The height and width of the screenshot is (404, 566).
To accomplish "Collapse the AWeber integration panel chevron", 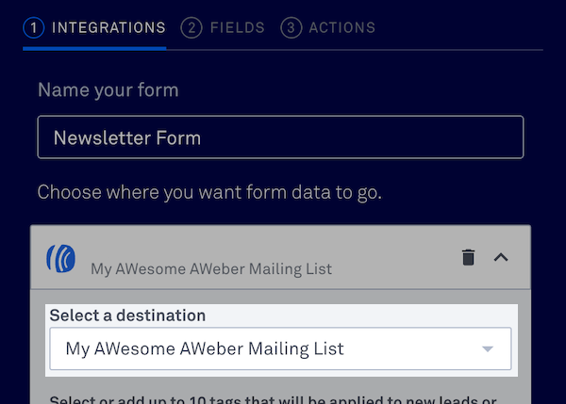I will click(x=501, y=257).
